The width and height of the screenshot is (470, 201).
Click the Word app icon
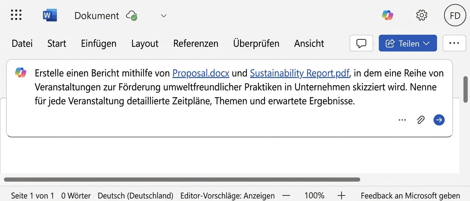(x=50, y=15)
